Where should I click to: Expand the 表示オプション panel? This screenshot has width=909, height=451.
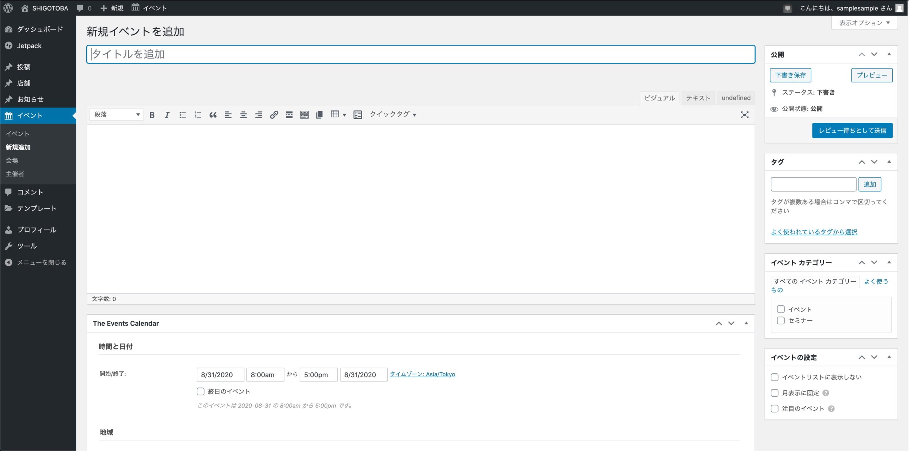coord(864,23)
